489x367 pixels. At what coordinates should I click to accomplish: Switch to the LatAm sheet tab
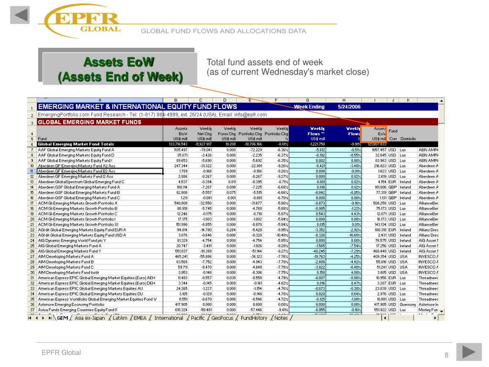[x=120, y=318]
